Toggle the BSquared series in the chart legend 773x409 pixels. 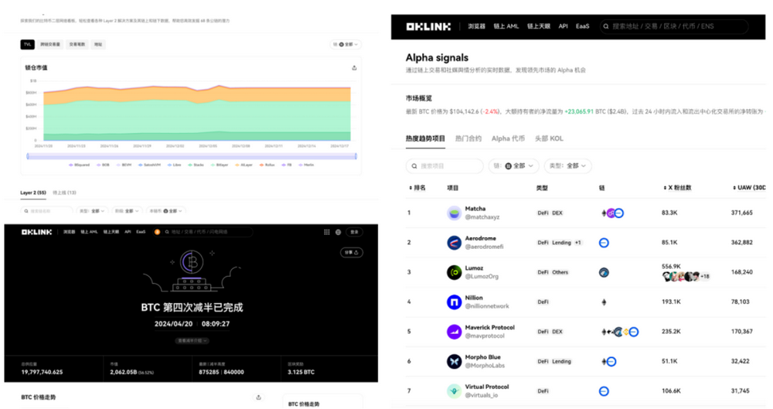coord(80,165)
